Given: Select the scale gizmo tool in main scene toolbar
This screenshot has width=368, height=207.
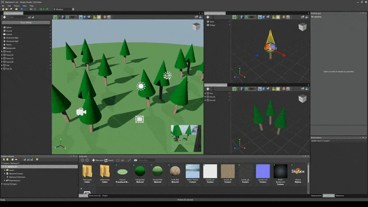Looking at the screenshot, I should coord(63,17).
